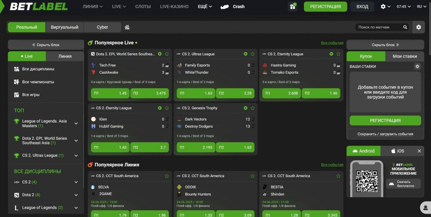The image size is (431, 217).
Task: Open the ЕЩЁ dropdown menu
Action: pos(205,7)
